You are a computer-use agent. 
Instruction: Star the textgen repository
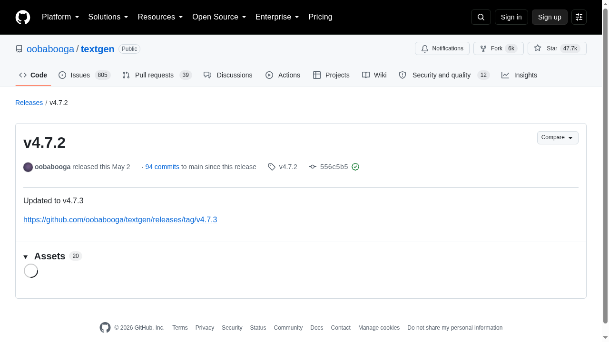557,48
